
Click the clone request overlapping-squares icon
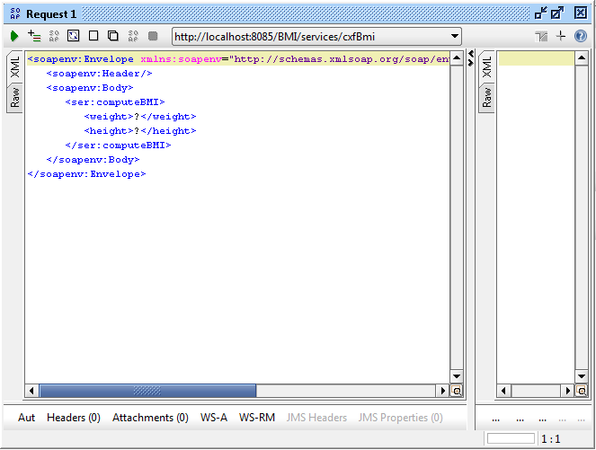(113, 36)
